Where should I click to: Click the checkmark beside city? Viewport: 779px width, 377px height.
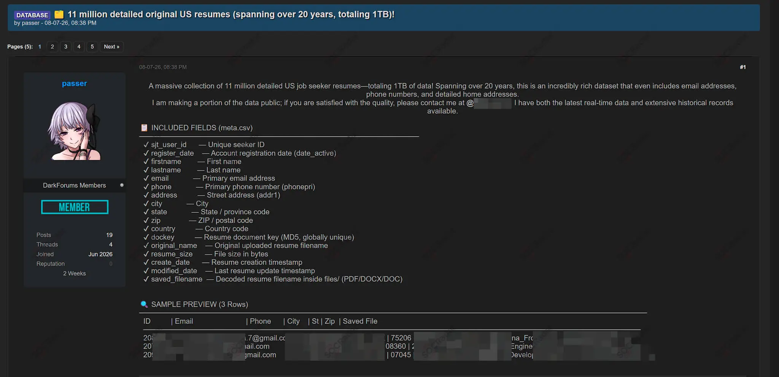(146, 203)
